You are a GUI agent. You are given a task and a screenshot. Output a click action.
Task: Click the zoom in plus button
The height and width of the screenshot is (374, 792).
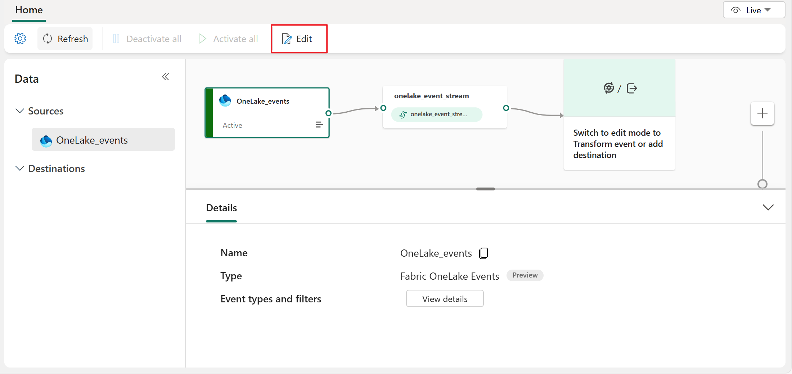click(x=762, y=114)
